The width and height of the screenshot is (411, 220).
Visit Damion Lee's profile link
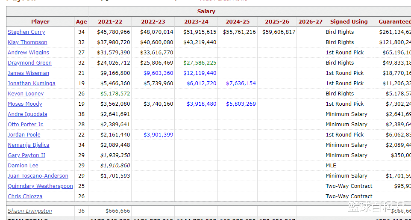click(x=23, y=165)
